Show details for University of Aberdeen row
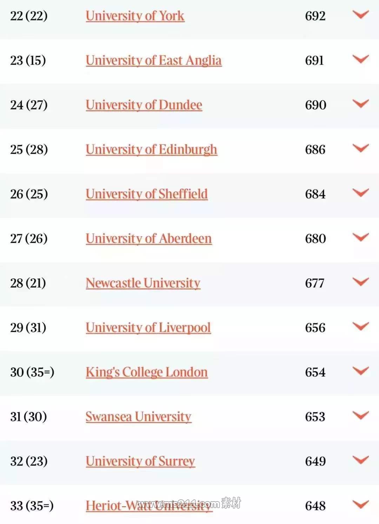This screenshot has width=379, height=524. [x=361, y=237]
